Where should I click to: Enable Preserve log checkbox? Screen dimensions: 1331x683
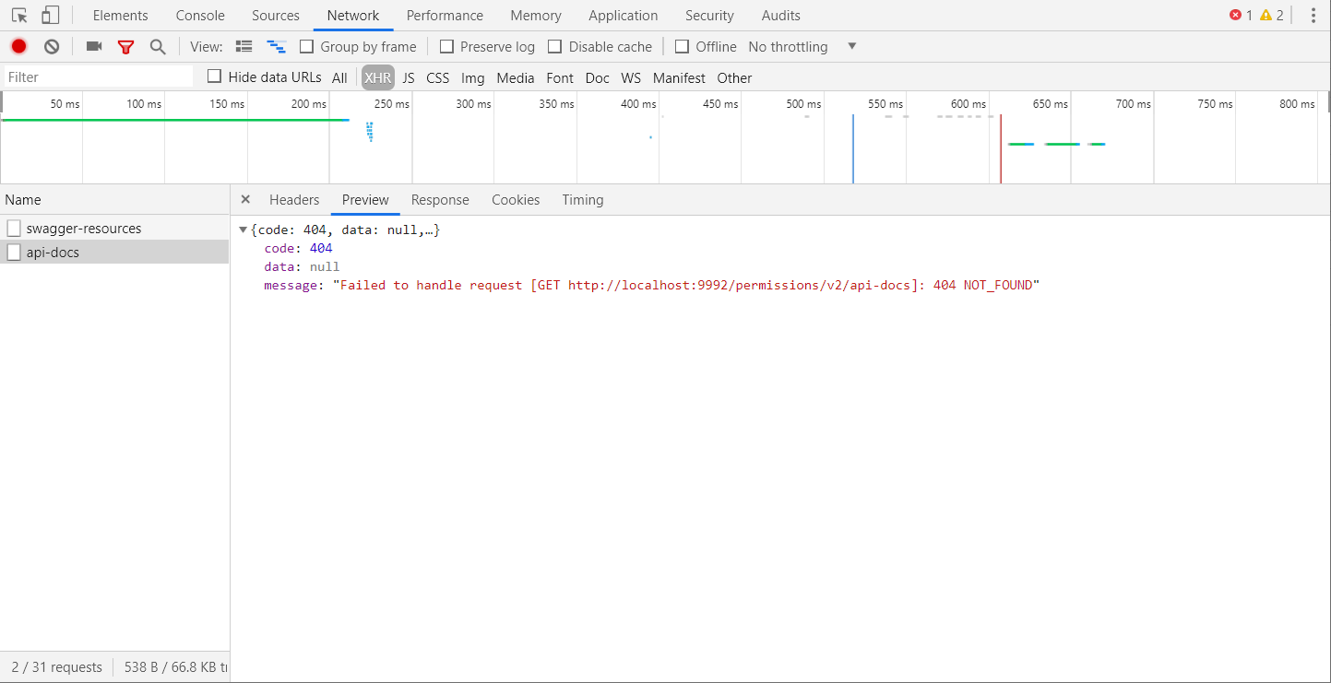point(446,46)
